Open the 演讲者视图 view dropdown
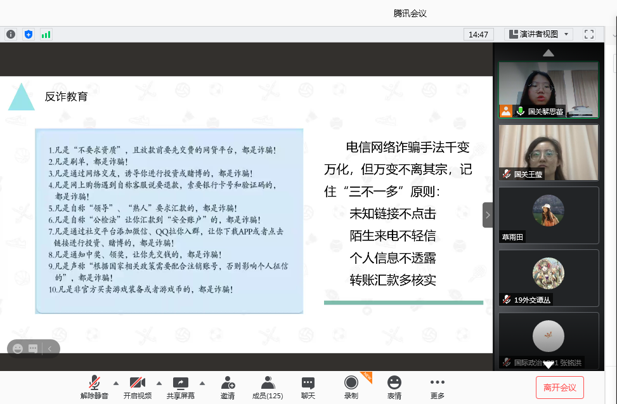 tap(538, 34)
